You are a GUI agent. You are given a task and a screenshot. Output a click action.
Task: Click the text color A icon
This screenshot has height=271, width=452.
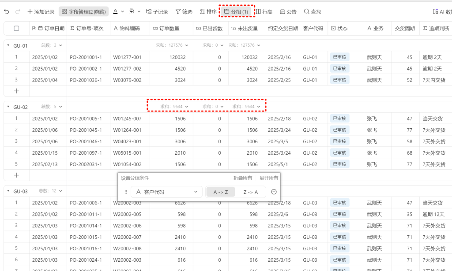pyautogui.click(x=115, y=11)
